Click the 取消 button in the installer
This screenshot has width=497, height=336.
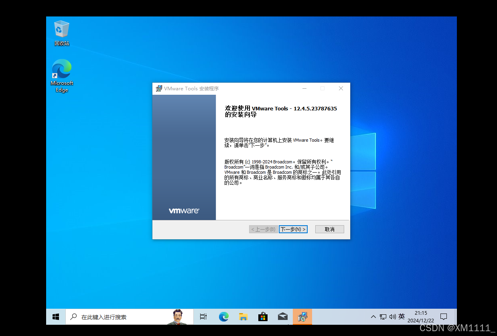click(330, 229)
